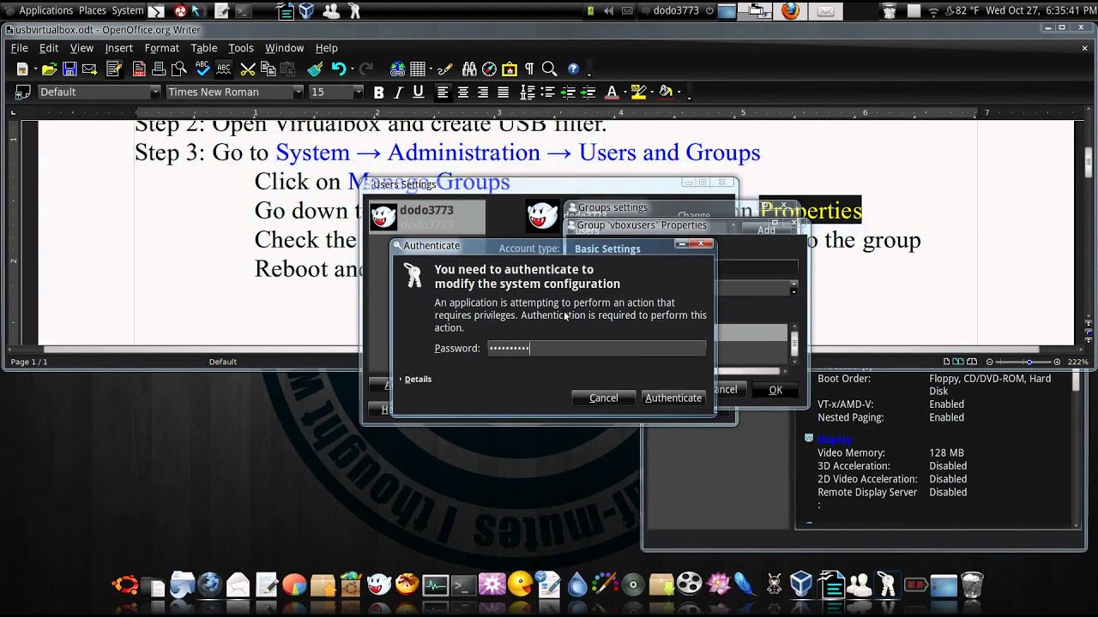Open the Edit menu

(x=49, y=48)
